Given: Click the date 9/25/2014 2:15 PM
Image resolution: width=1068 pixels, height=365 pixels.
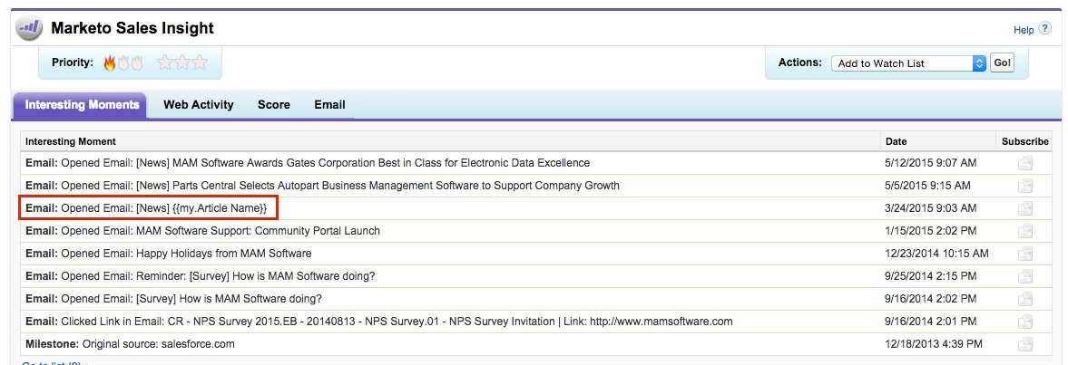Looking at the screenshot, I should pos(930,276).
